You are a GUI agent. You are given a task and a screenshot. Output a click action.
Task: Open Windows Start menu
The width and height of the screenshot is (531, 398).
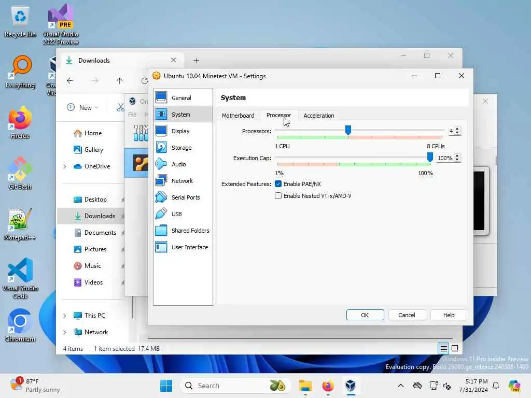[166, 386]
